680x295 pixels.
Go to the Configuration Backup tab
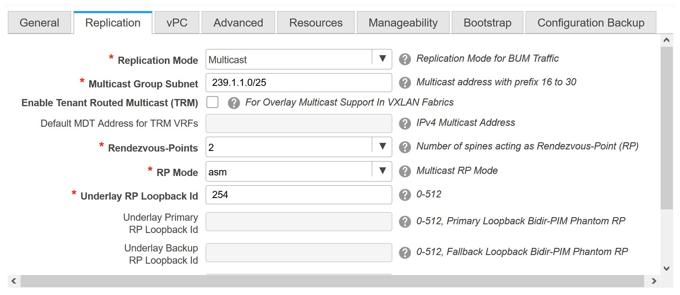591,23
